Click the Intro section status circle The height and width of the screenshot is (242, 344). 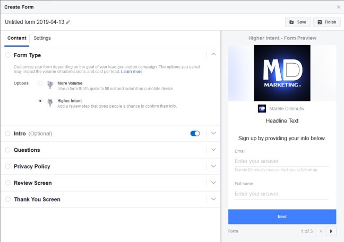7,133
